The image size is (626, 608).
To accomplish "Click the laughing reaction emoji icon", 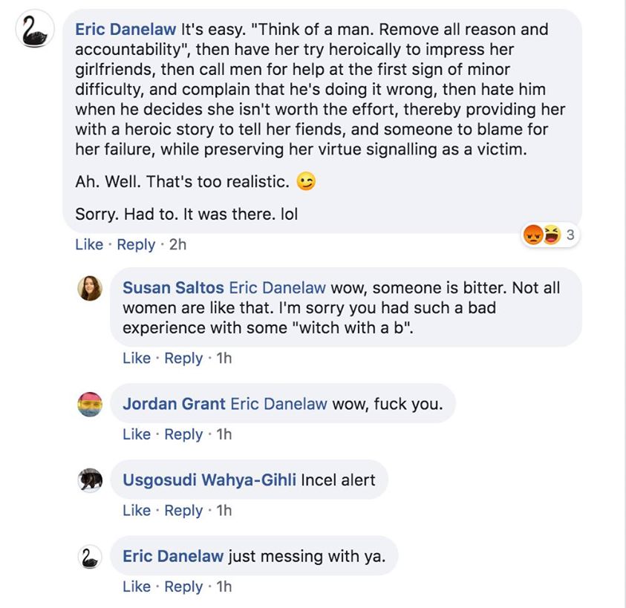I will coord(550,236).
